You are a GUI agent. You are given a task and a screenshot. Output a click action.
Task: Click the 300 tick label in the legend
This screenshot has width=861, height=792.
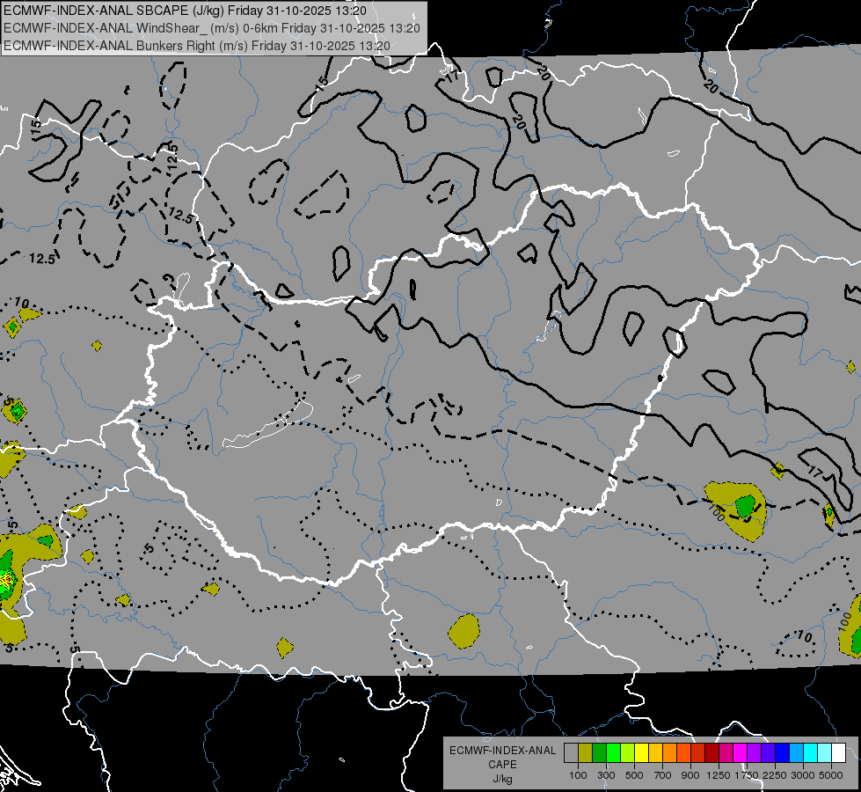click(606, 775)
